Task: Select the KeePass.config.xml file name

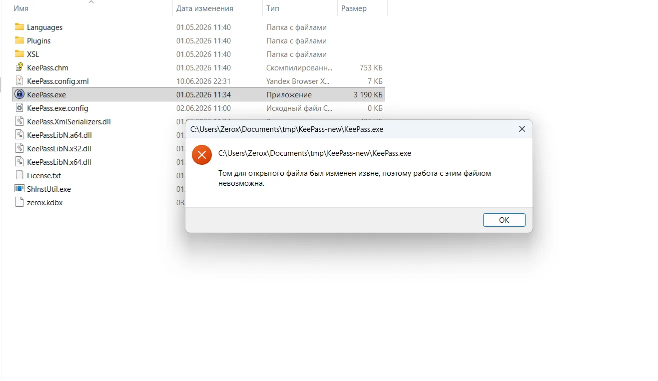Action: tap(58, 81)
